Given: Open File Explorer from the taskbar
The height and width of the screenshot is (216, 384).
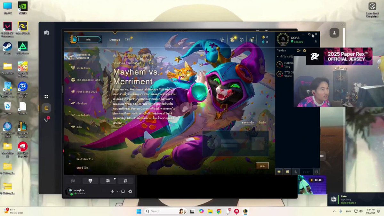Looking at the screenshot, I should pyautogui.click(x=210, y=211).
